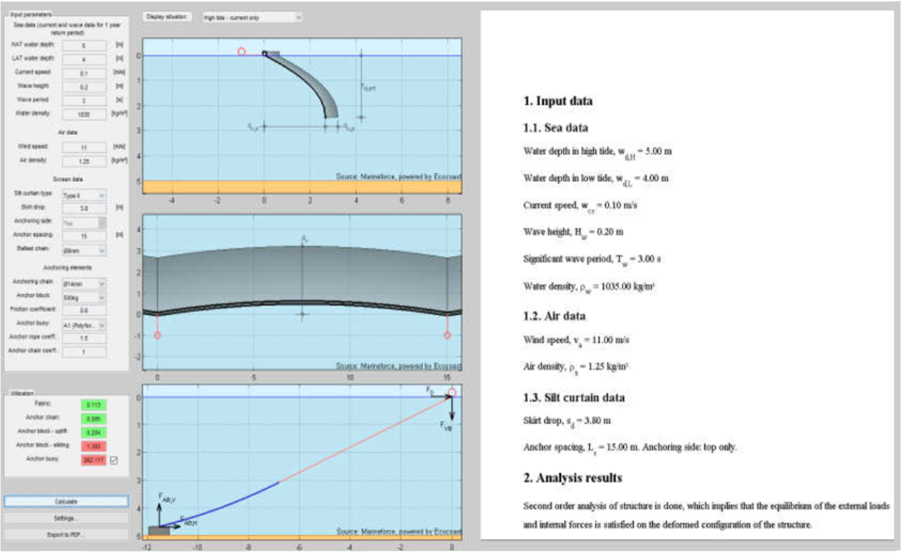Open the Ballast chain dropdown

coord(84,250)
